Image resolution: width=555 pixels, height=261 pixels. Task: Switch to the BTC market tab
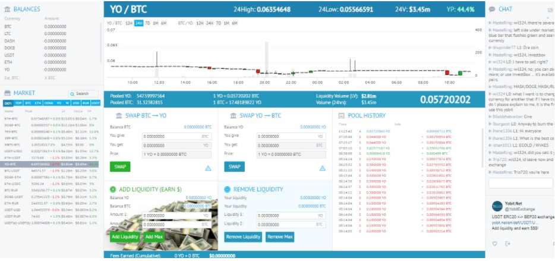pos(29,103)
